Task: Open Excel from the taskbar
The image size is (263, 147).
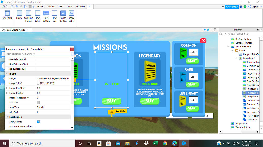Action: (x=156, y=143)
